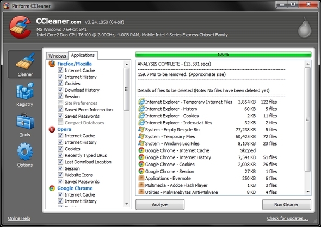Image resolution: width=321 pixels, height=227 pixels.
Task: Uncheck Firefox Saved Passwords checkbox
Action: click(x=60, y=116)
